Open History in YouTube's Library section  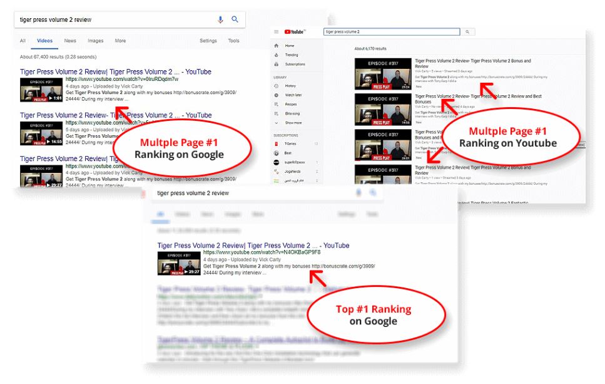[x=290, y=86]
